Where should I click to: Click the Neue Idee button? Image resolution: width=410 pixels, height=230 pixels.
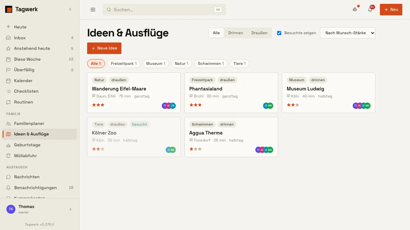coord(104,48)
